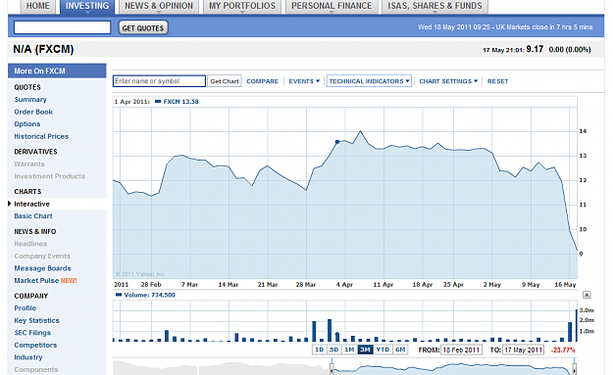Open company Profile link
The width and height of the screenshot is (613, 375).
(26, 308)
